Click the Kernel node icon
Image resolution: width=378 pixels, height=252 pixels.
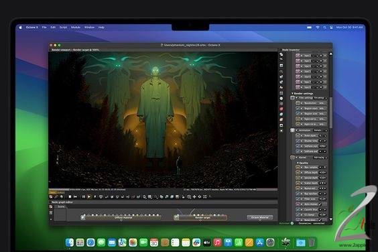coord(292,157)
